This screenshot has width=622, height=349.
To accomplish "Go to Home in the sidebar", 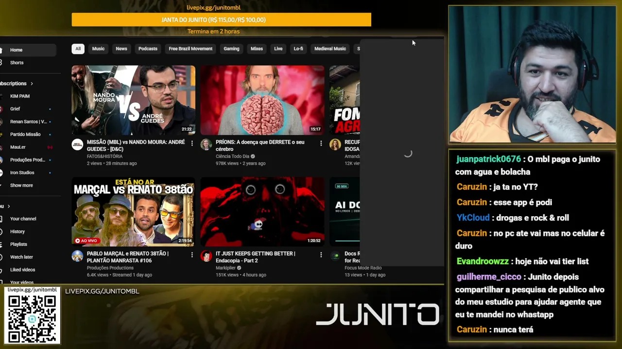I will (x=27, y=50).
